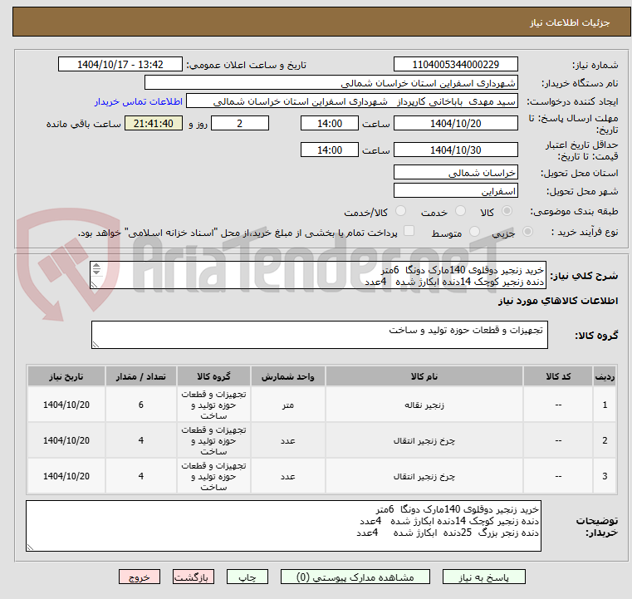Select the کالا radio button
Image resolution: width=632 pixels, height=599 pixels.
(x=507, y=211)
